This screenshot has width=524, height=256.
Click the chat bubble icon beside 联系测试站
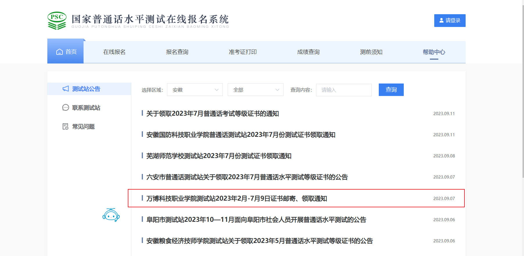[66, 108]
